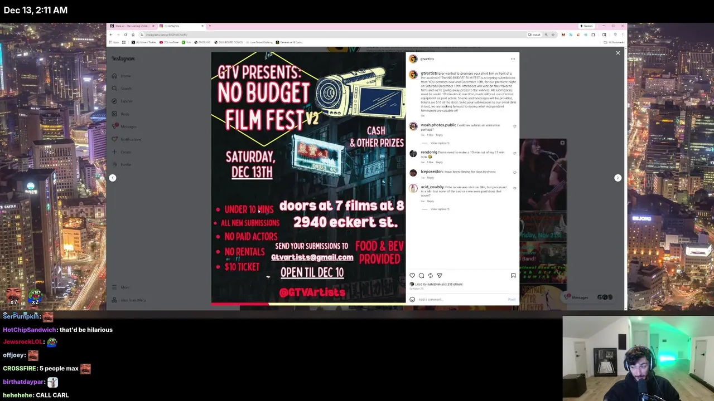Click the film fest poster image
The height and width of the screenshot is (401, 714).
(308, 178)
